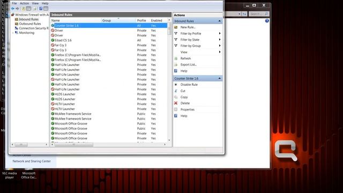The height and width of the screenshot is (193, 343).
Task: Click the rules list horizontal scrollbar thumb
Action: tap(74, 144)
